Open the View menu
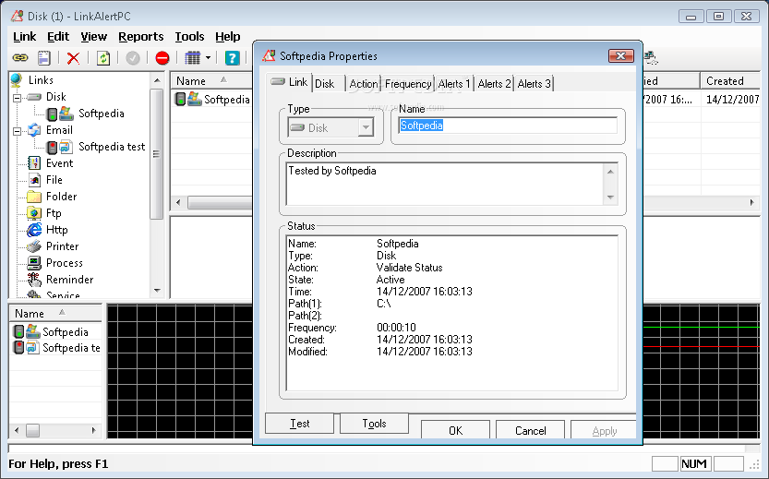Screen dimensions: 769x479 tap(93, 37)
